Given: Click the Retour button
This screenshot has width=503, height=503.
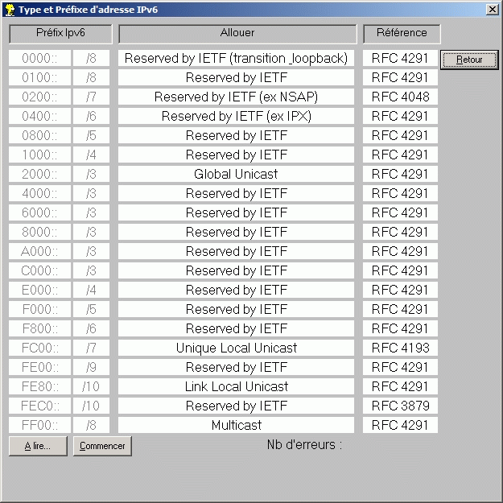Looking at the screenshot, I should [469, 60].
